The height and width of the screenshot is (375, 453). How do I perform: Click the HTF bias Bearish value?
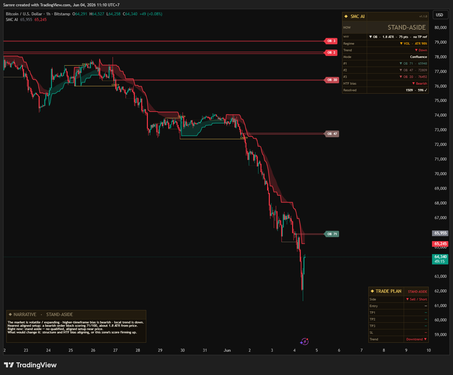click(420, 84)
